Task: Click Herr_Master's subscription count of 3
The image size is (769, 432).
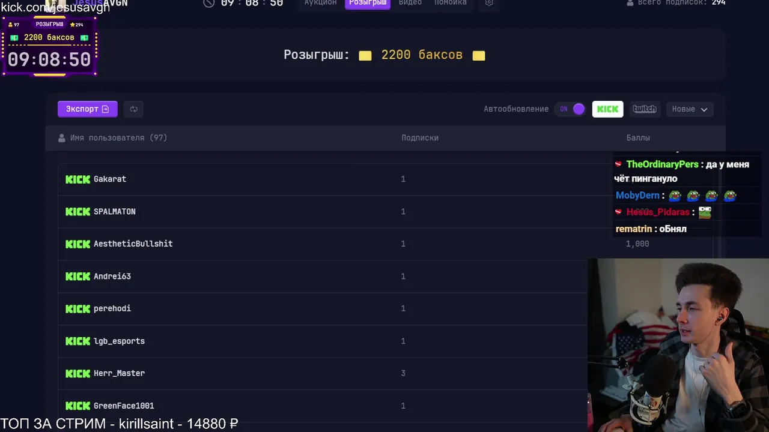Action: coord(403,374)
